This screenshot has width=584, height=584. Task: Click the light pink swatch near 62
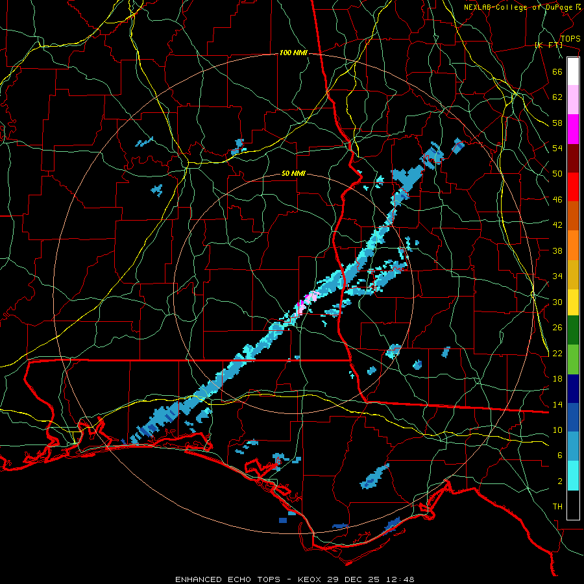[573, 100]
